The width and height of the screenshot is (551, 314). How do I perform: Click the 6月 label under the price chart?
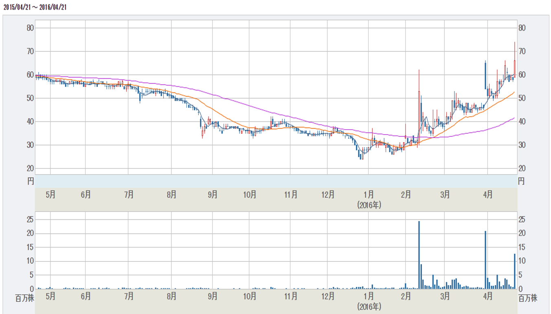[x=86, y=195]
